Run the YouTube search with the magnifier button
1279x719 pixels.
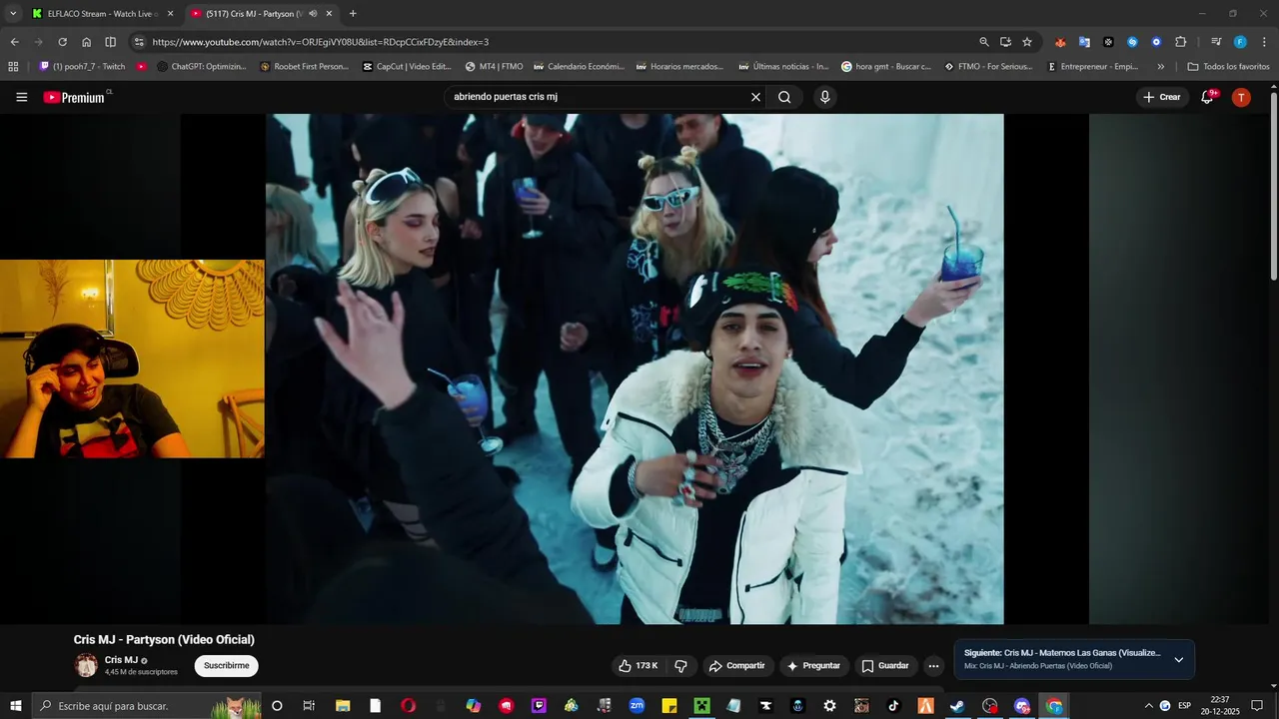point(784,97)
